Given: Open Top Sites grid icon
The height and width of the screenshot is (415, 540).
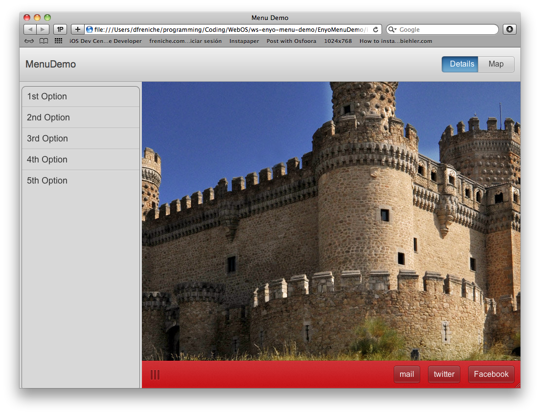Looking at the screenshot, I should point(58,41).
